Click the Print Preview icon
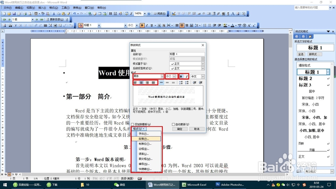Image resolution: width=336 pixels, height=189 pixels. pyautogui.click(x=30, y=14)
